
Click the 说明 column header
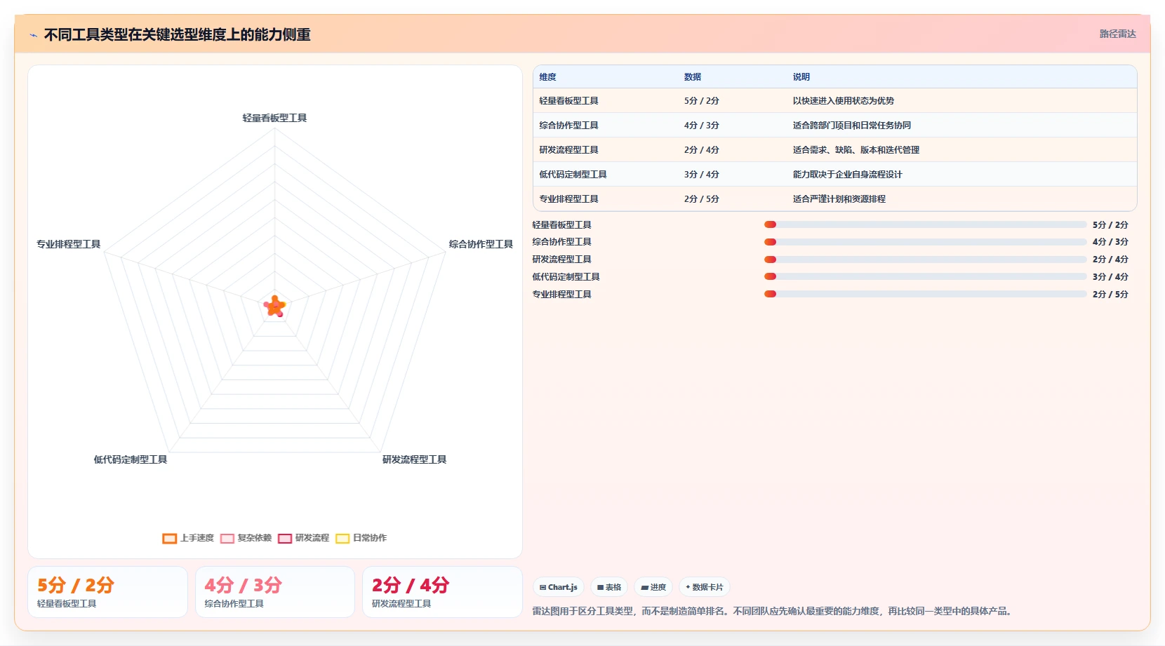click(x=801, y=77)
